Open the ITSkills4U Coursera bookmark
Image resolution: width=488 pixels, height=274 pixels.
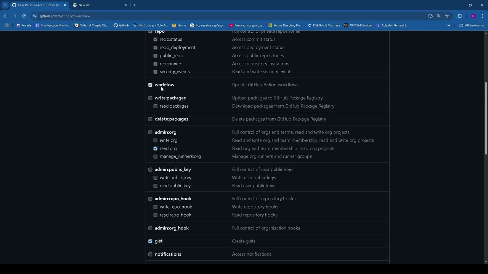(x=324, y=25)
